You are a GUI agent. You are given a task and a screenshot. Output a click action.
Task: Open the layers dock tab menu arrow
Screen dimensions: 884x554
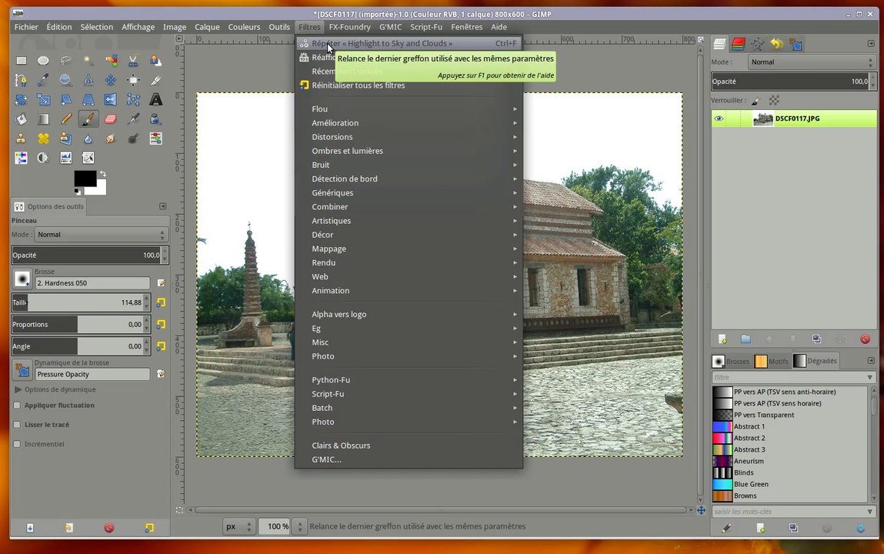871,43
